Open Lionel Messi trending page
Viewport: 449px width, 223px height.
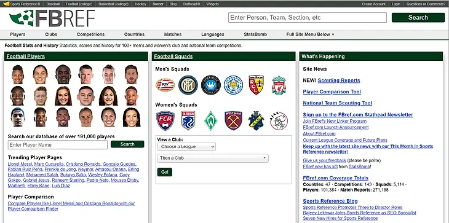[20, 164]
